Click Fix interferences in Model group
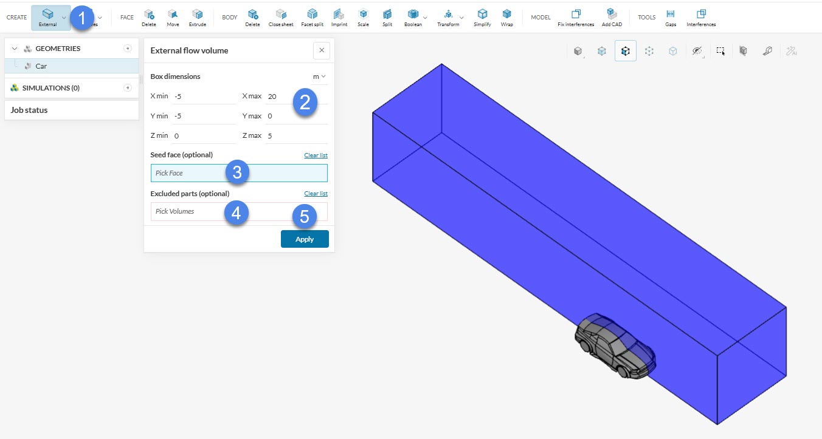 click(x=576, y=18)
